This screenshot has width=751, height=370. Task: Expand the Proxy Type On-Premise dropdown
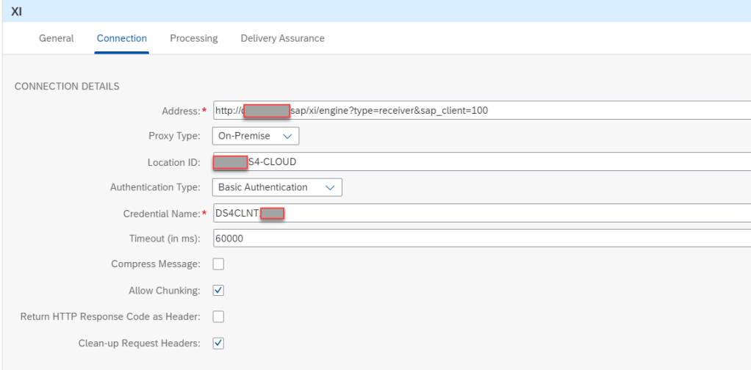coord(256,136)
